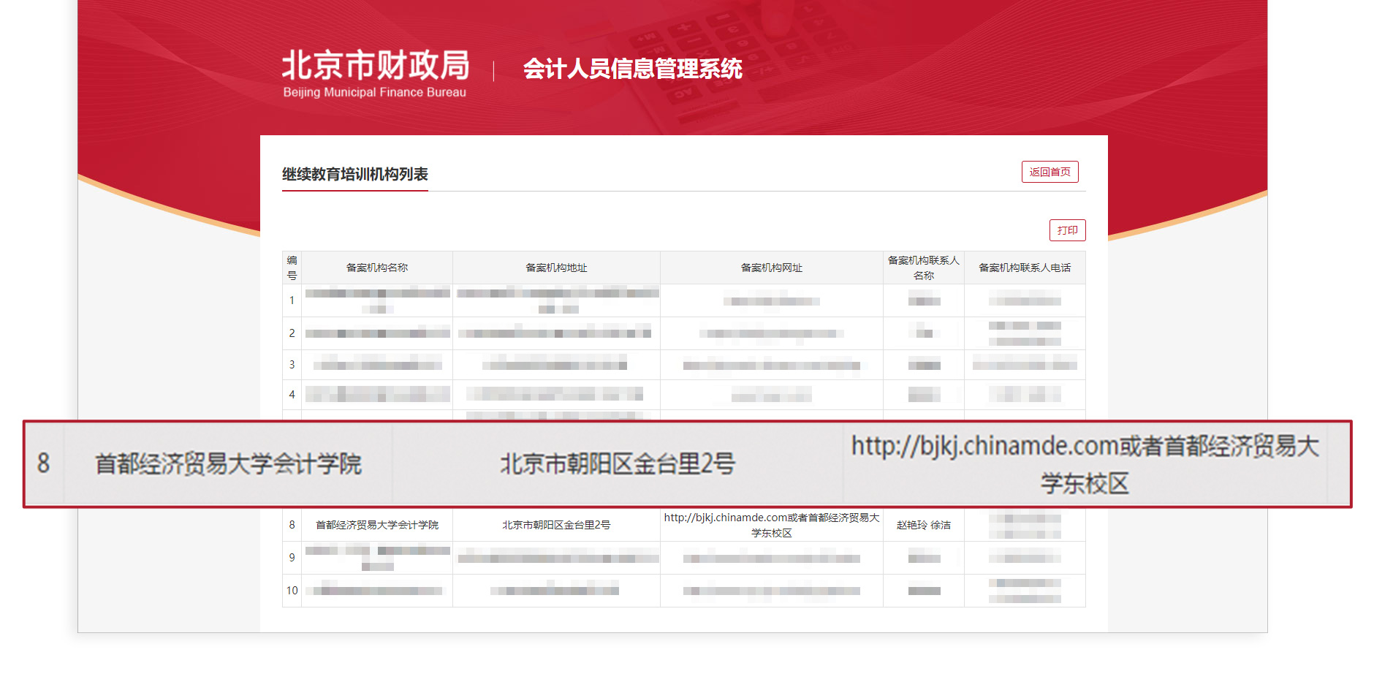
Task: Click the 编号 column header
Action: [x=291, y=268]
